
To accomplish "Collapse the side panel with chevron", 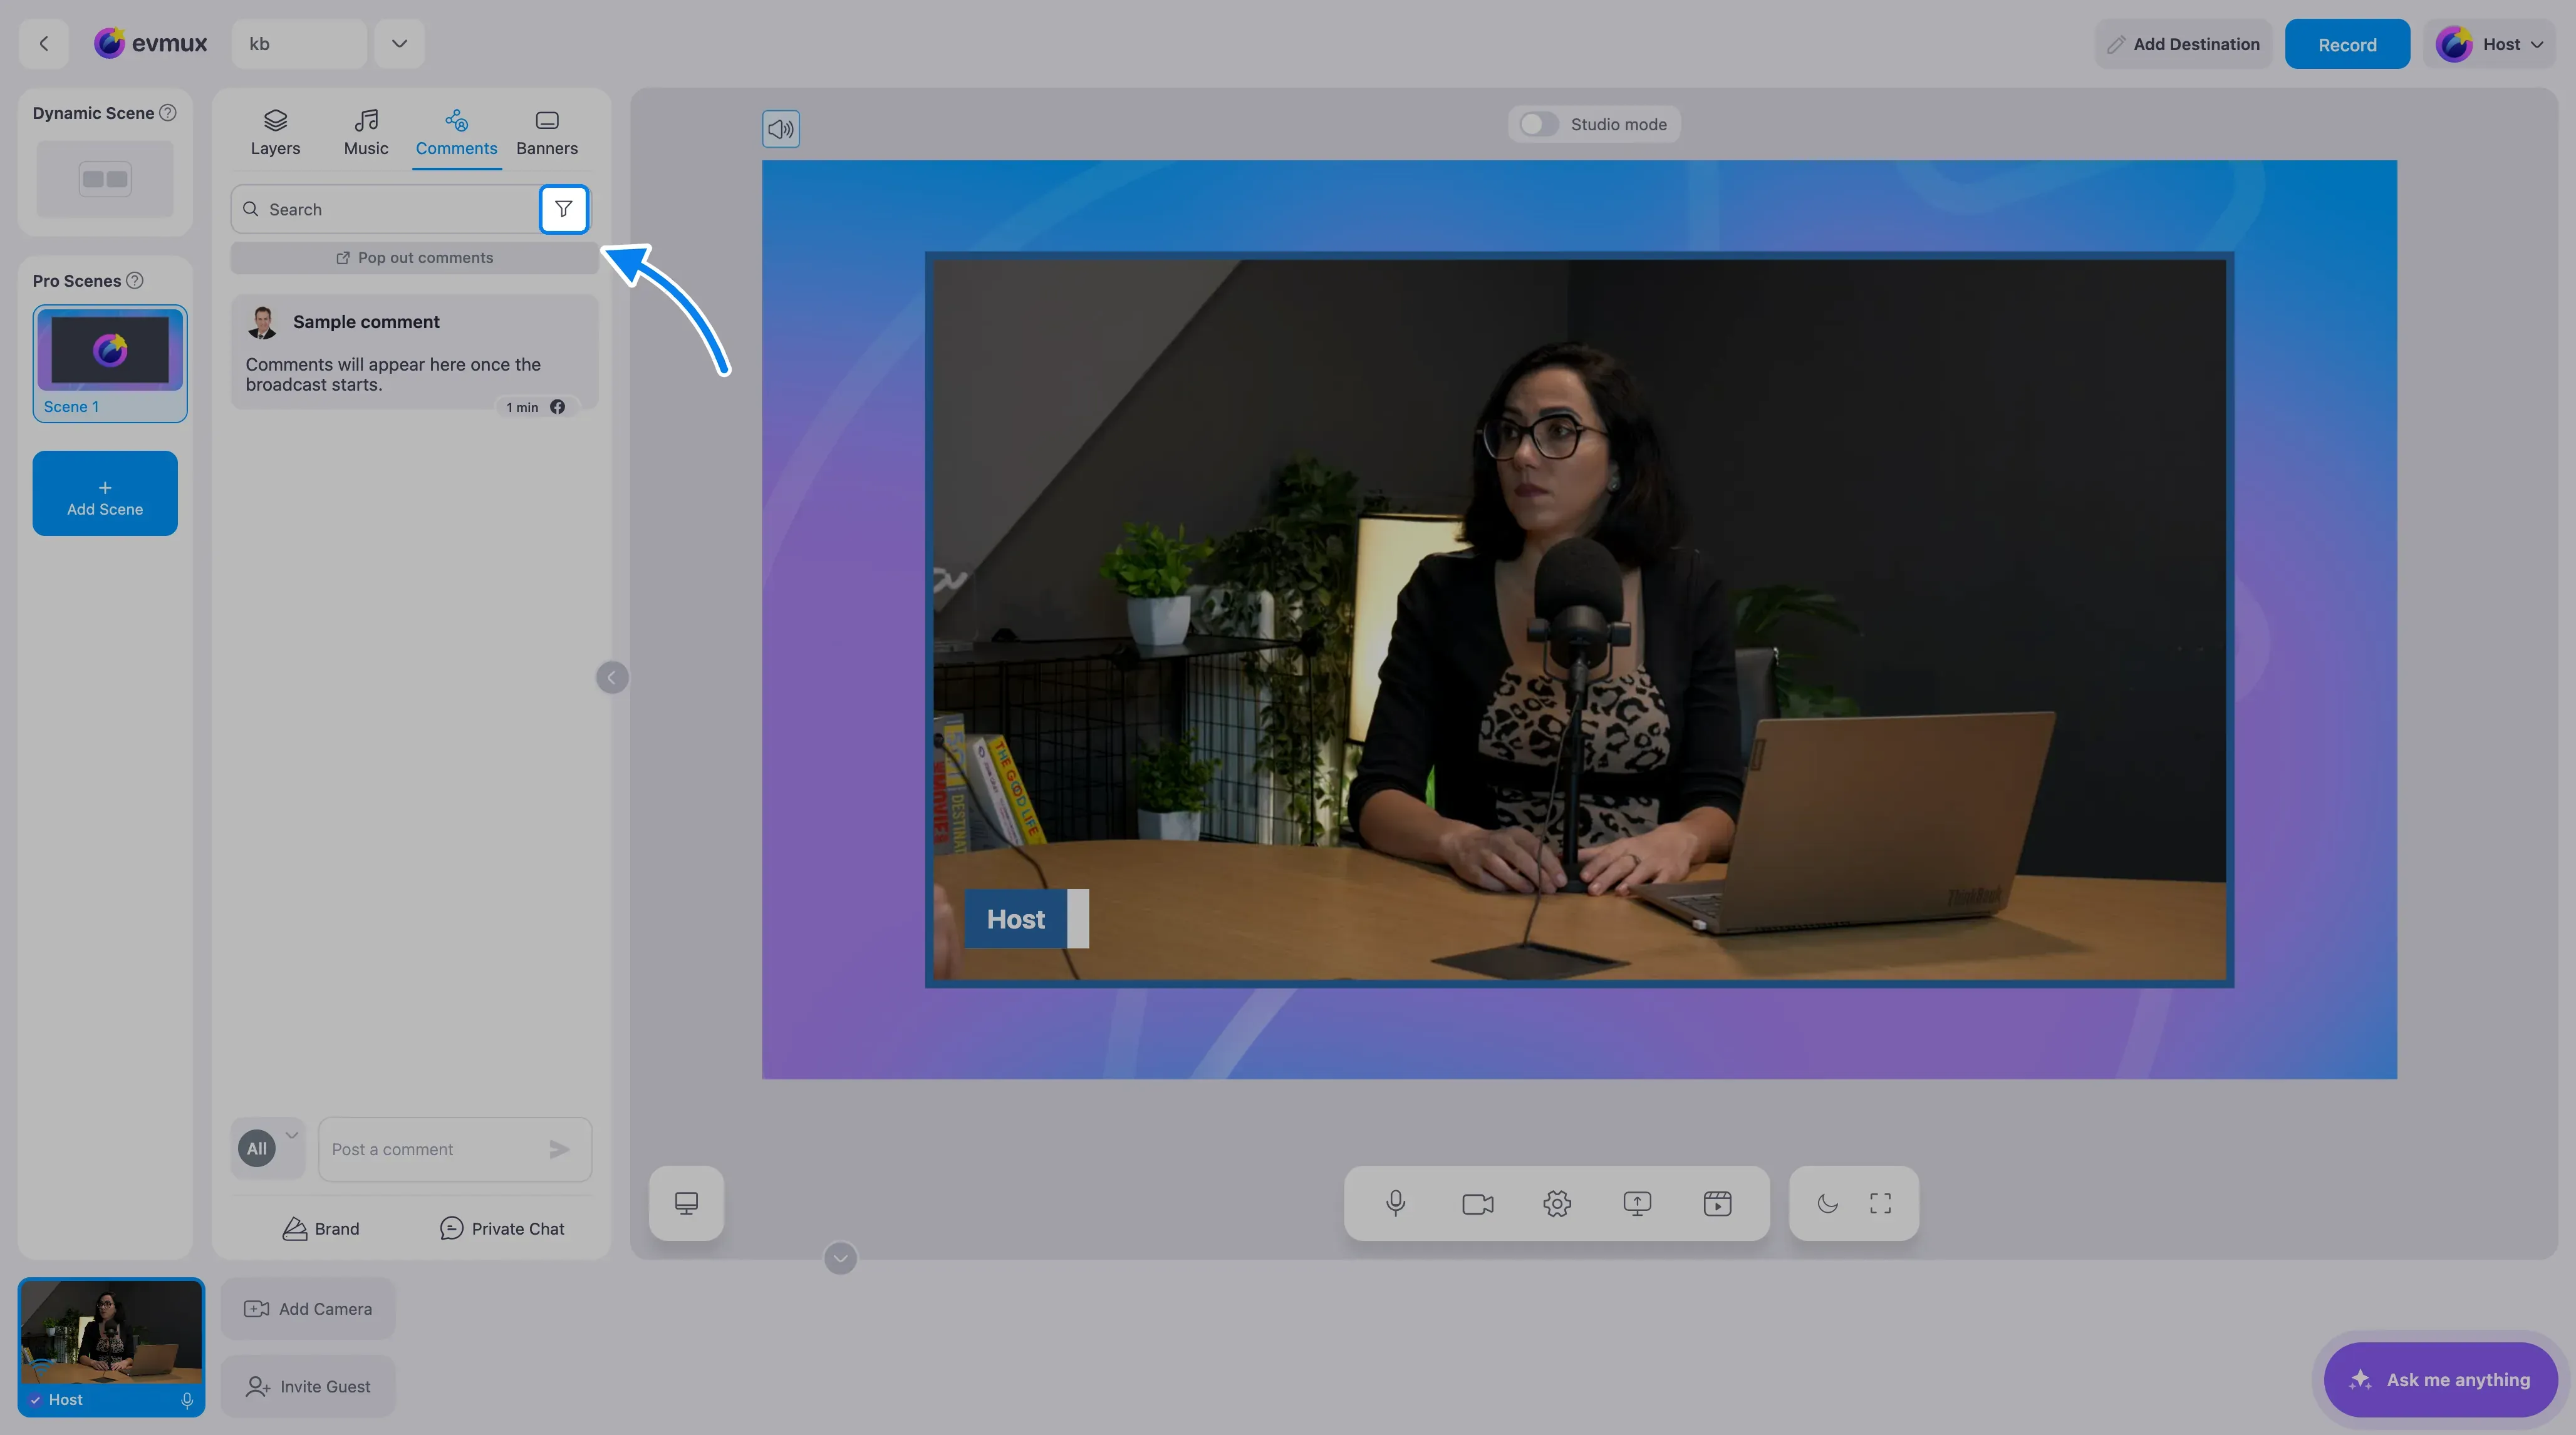I will [x=612, y=677].
